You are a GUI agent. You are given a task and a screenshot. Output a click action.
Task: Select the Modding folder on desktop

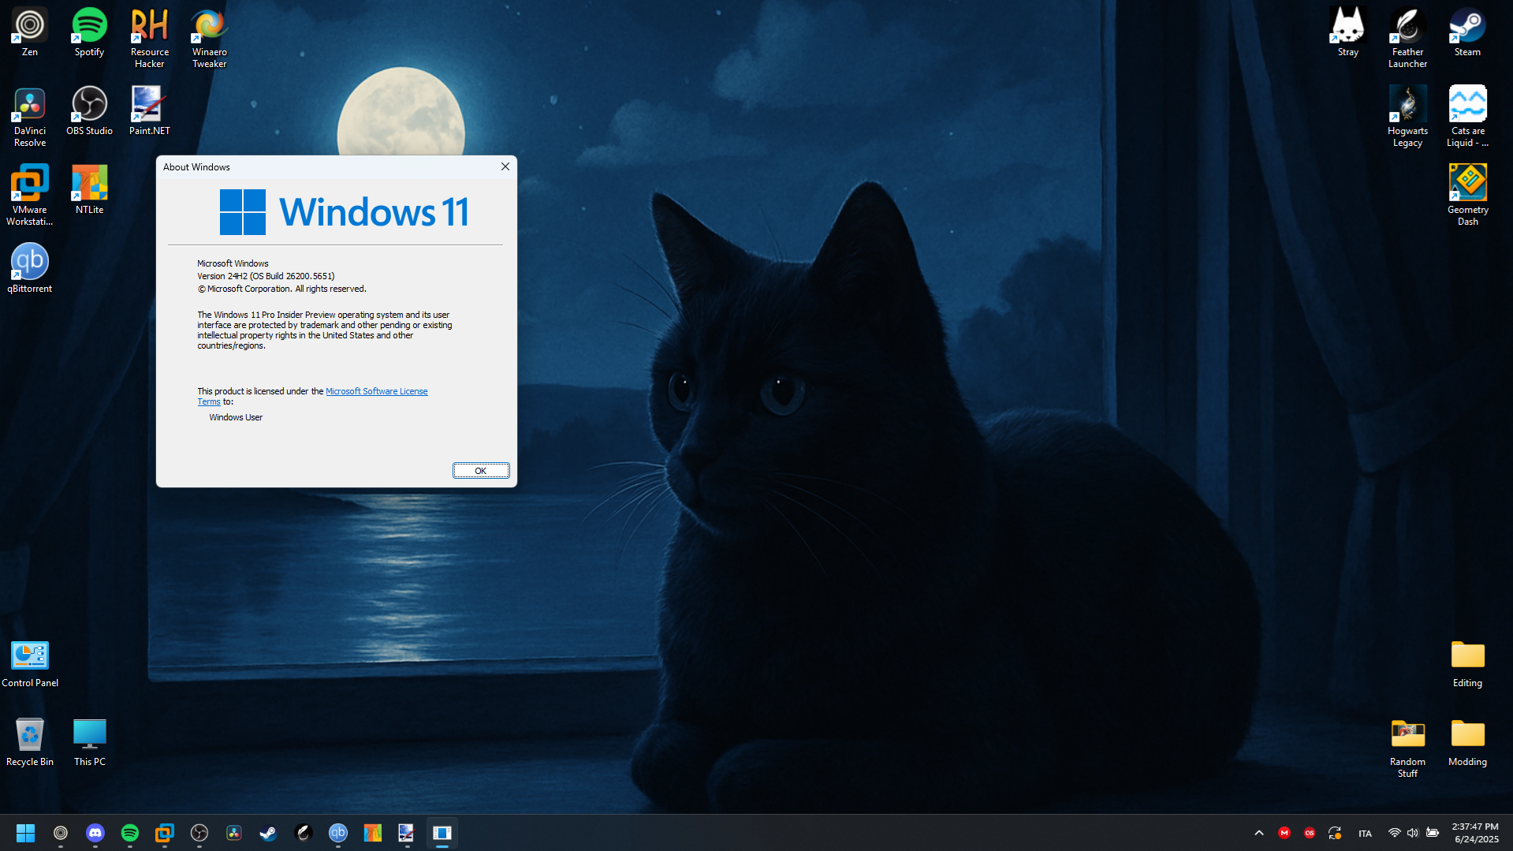pos(1467,741)
